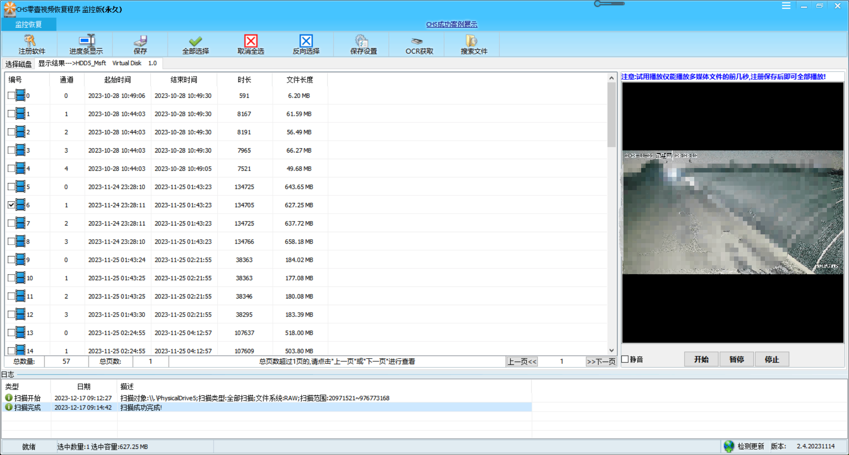Tick the checkbox for file row 2
This screenshot has width=849, height=455.
[x=11, y=132]
